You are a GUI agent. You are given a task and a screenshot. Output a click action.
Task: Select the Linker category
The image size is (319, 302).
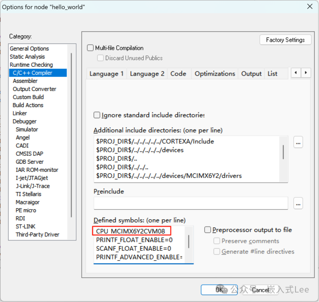19,113
